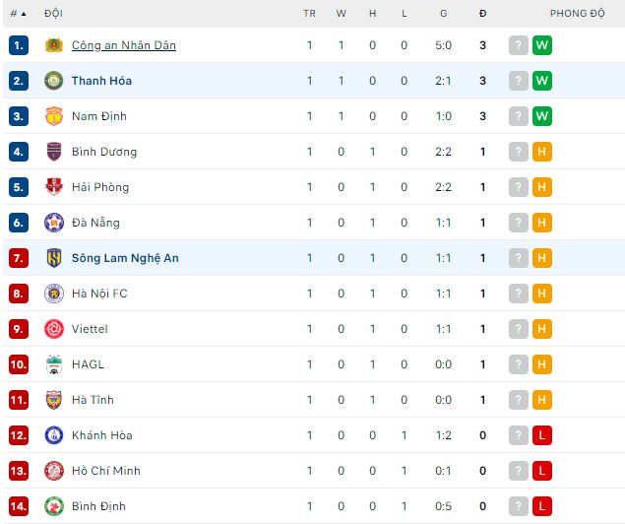Click the gray ? badge in Nam Định row
The height and width of the screenshot is (524, 625).
click(519, 116)
